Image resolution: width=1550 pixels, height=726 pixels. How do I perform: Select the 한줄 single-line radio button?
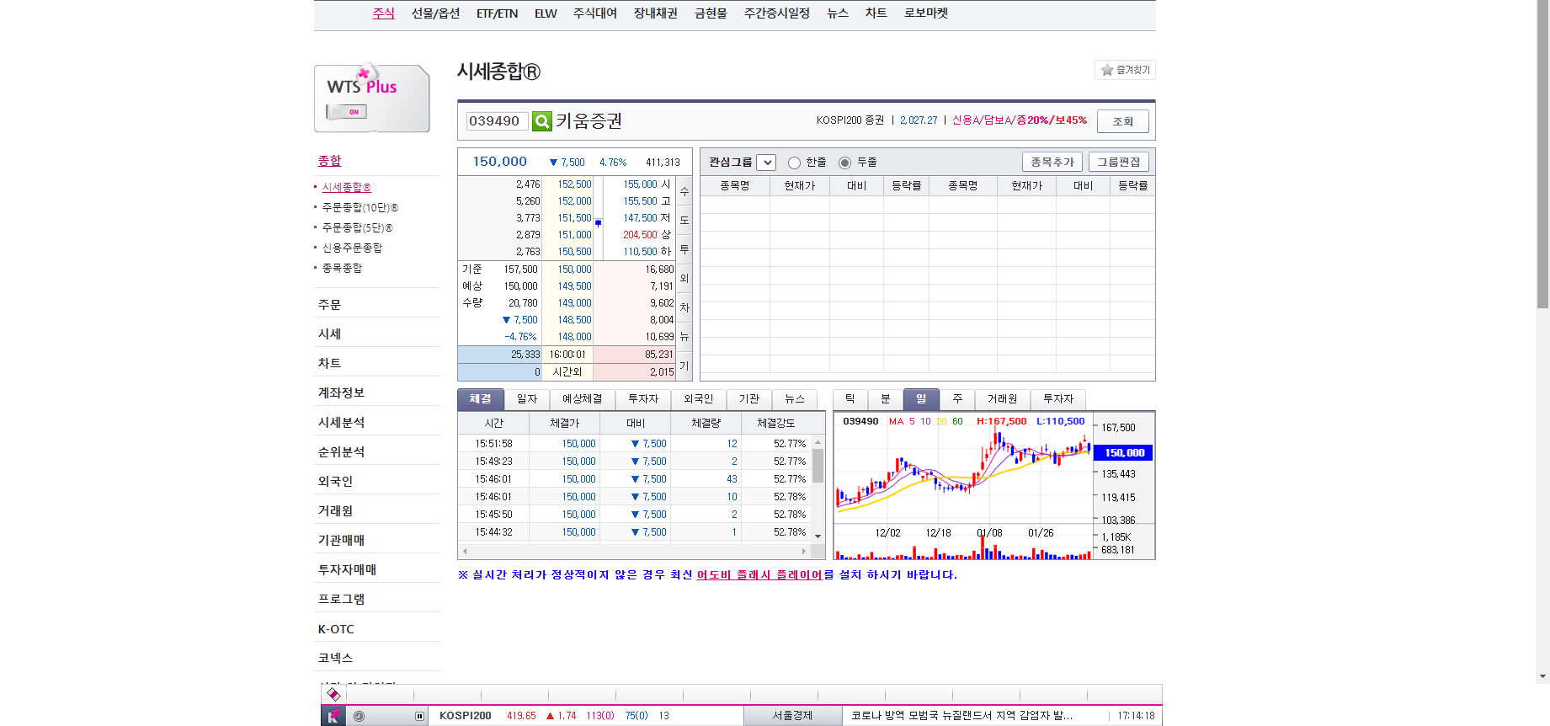click(794, 163)
